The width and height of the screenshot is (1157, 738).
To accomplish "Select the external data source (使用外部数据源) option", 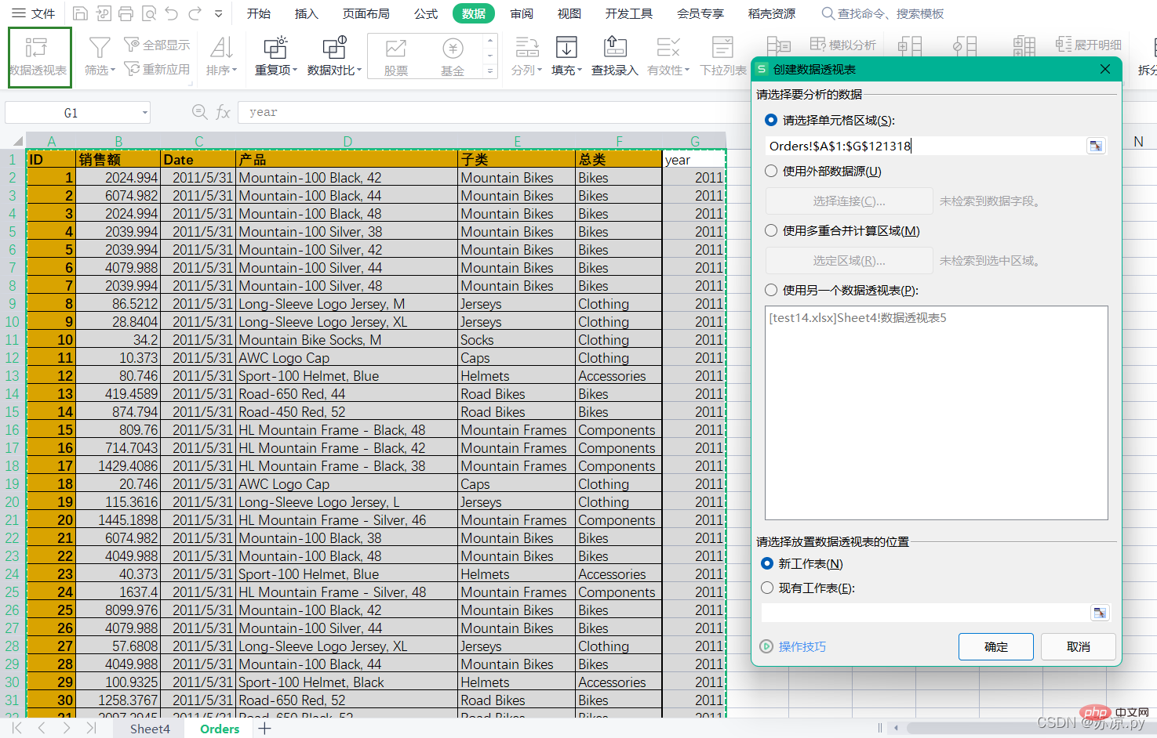I will (771, 171).
